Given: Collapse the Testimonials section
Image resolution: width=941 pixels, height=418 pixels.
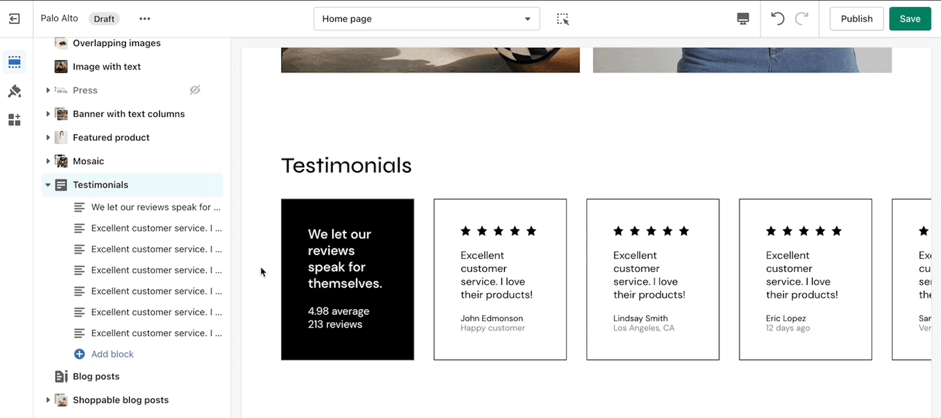Looking at the screenshot, I should 48,185.
